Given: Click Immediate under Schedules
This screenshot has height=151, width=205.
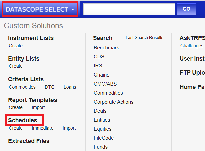Looking at the screenshot, I should (x=42, y=128).
